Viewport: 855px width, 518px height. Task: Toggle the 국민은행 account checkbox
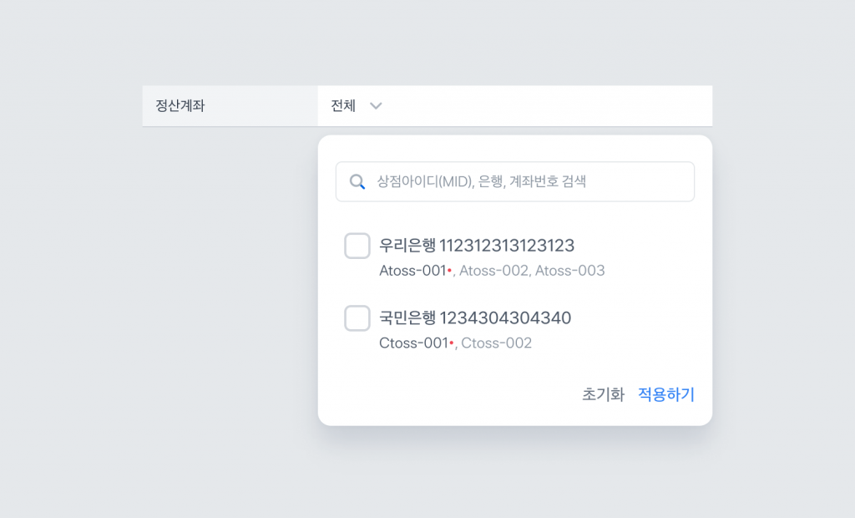click(357, 317)
